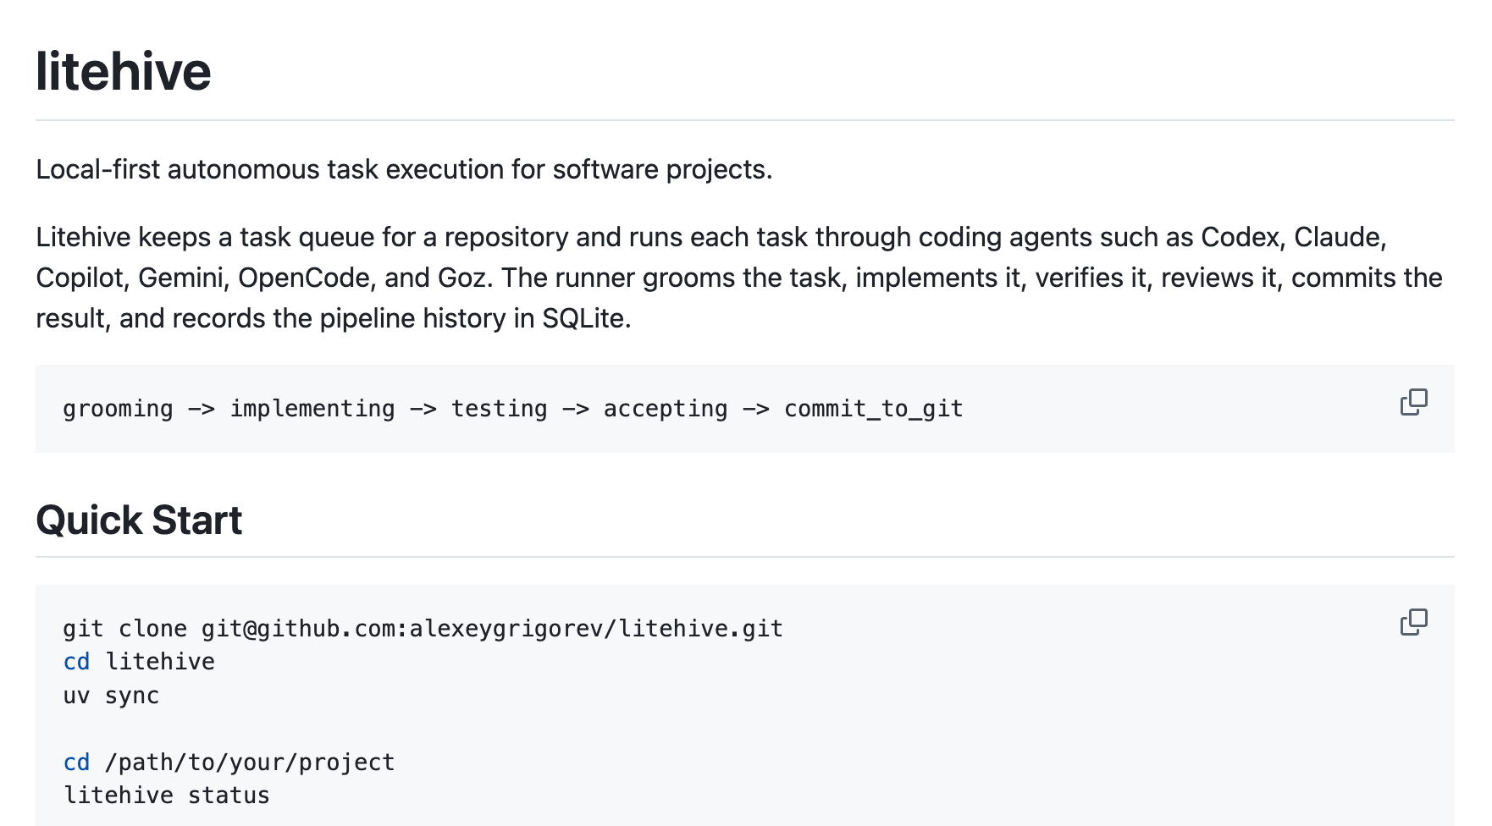The width and height of the screenshot is (1492, 826).
Task: Click the 'cd litehive' command line
Action: (x=139, y=662)
